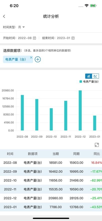Click the -62.99% year-on-year value

[x=96, y=180]
